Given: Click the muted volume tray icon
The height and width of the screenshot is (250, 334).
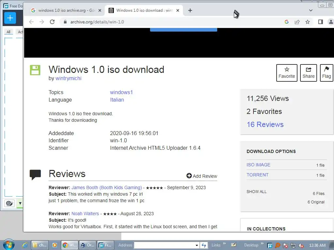Looking at the screenshot, I should [x=301, y=245].
